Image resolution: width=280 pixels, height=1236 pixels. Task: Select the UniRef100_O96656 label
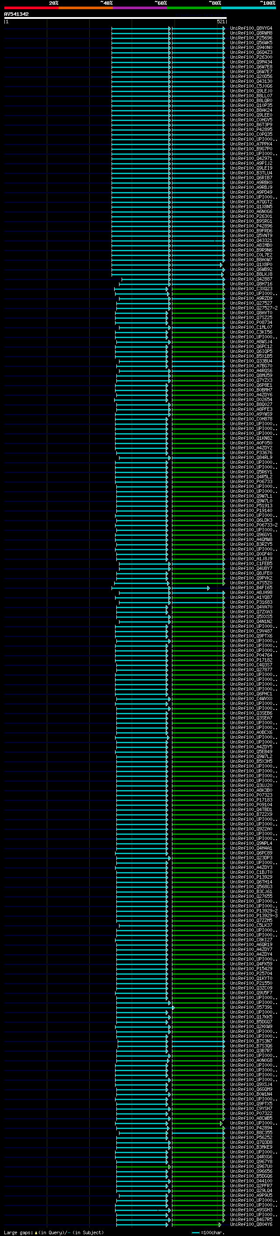(x=251, y=1171)
